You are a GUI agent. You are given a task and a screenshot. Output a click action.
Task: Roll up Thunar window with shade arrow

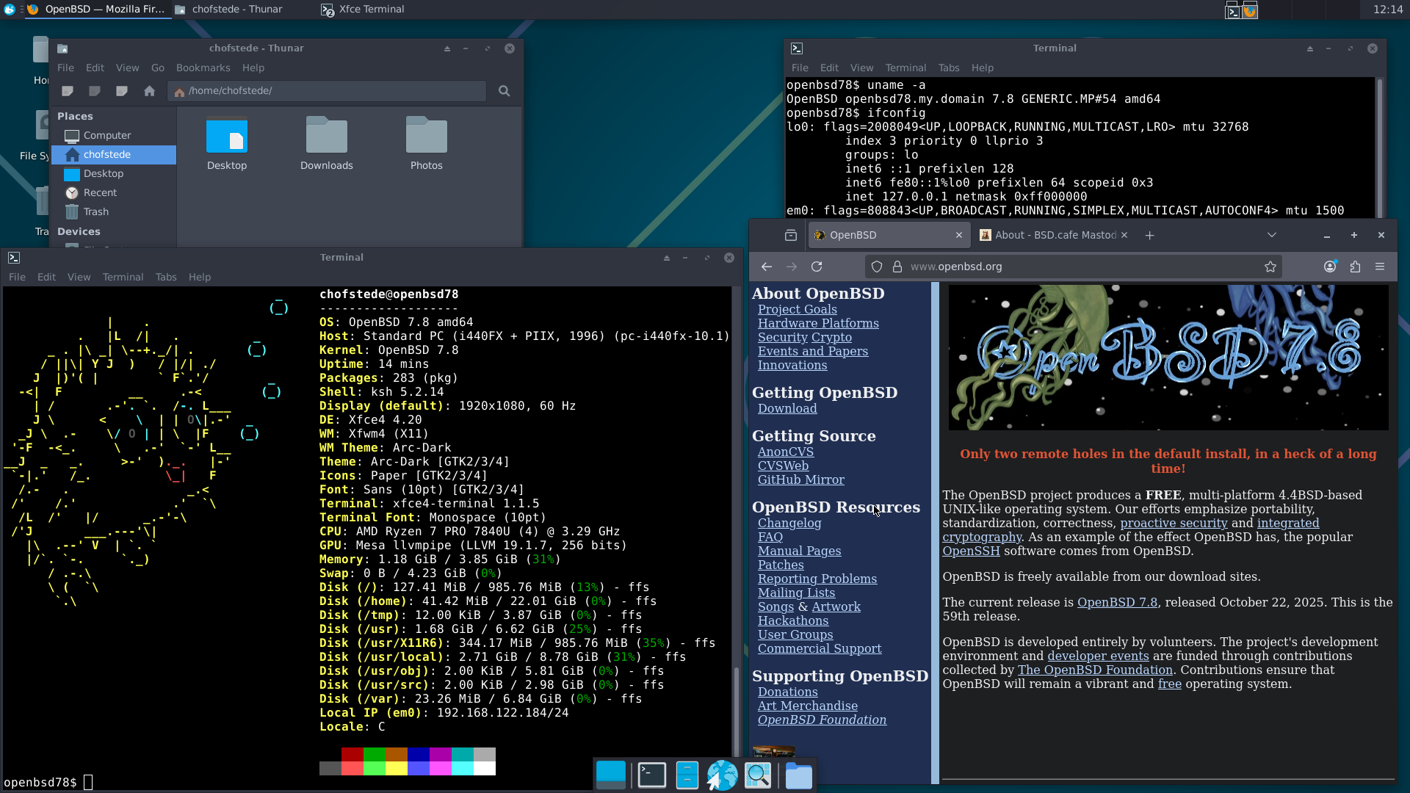pos(446,48)
